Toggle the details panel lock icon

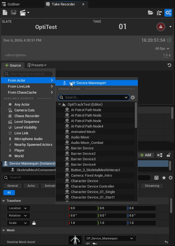(x=169, y=155)
